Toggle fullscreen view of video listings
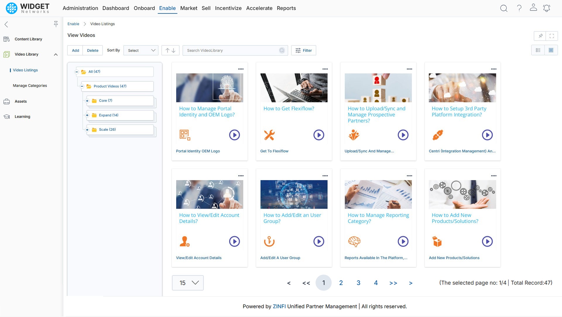 [x=552, y=36]
